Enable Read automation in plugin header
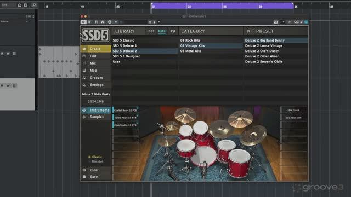 click(97, 22)
